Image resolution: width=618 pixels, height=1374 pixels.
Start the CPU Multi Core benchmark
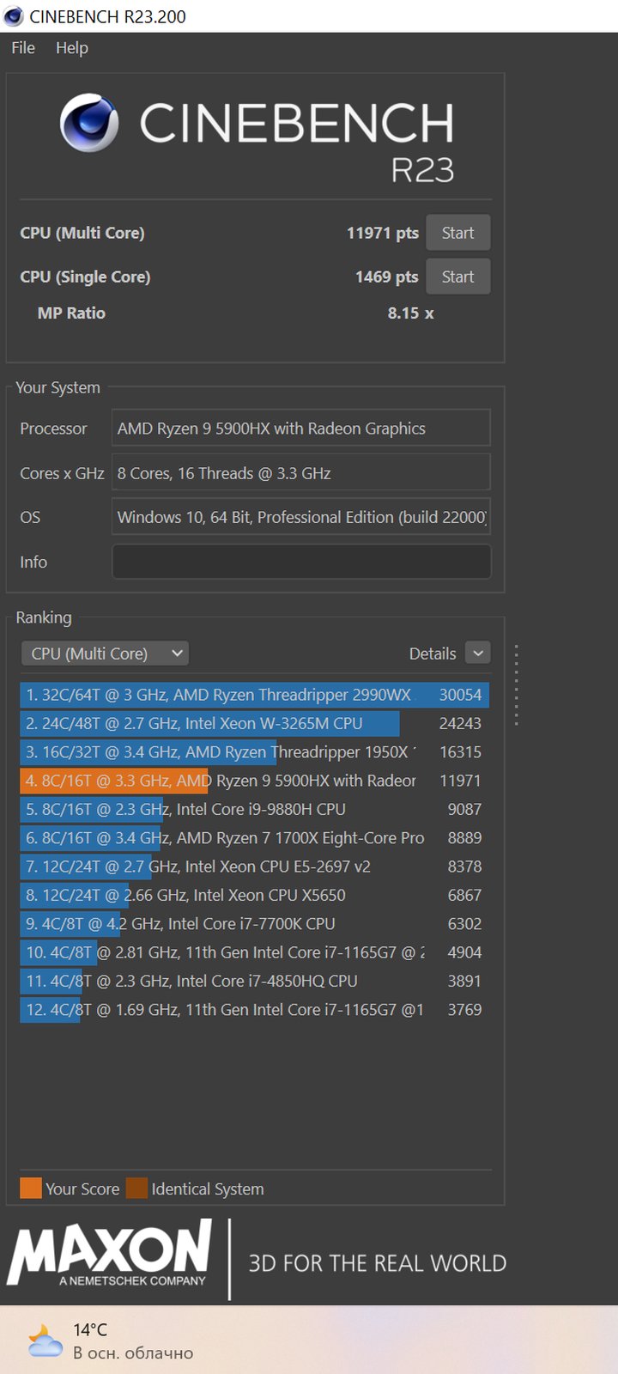(x=457, y=233)
